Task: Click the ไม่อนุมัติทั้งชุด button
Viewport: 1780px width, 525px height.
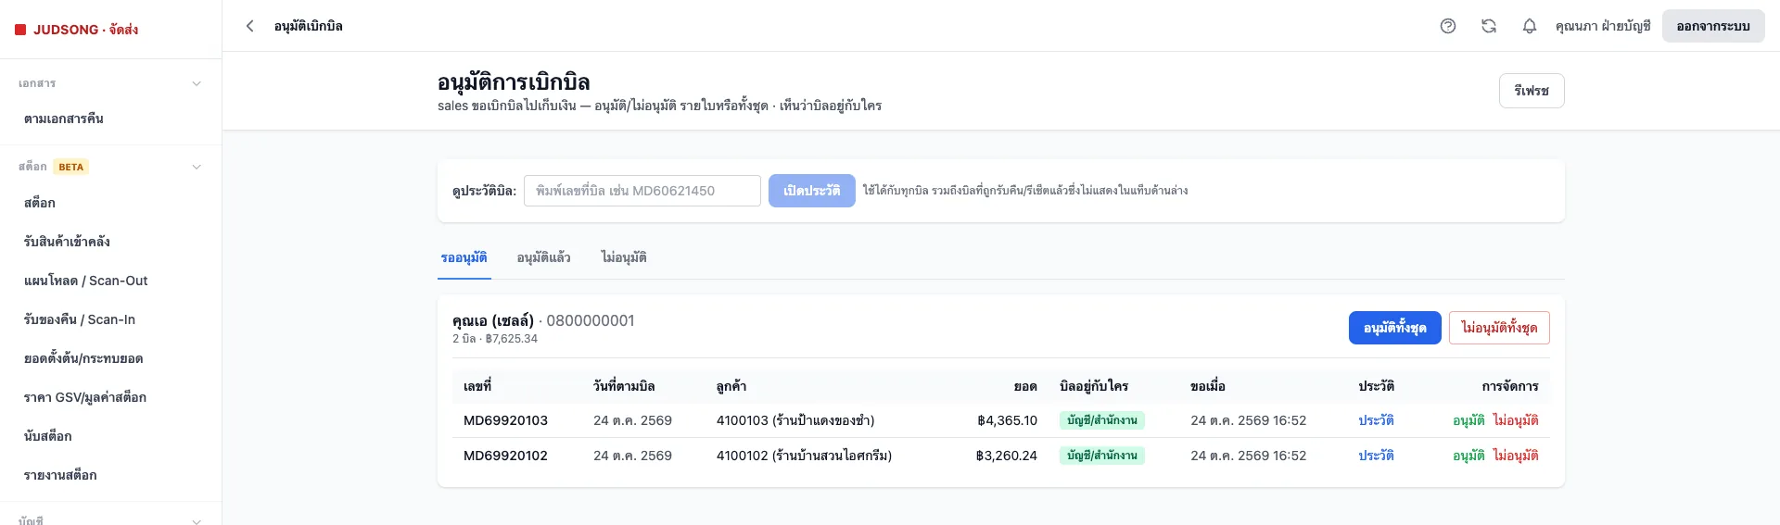Action: [x=1499, y=328]
